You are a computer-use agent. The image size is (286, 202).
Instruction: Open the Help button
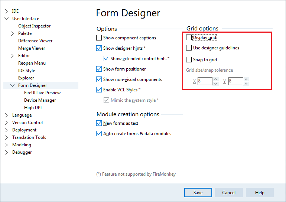click(x=260, y=192)
